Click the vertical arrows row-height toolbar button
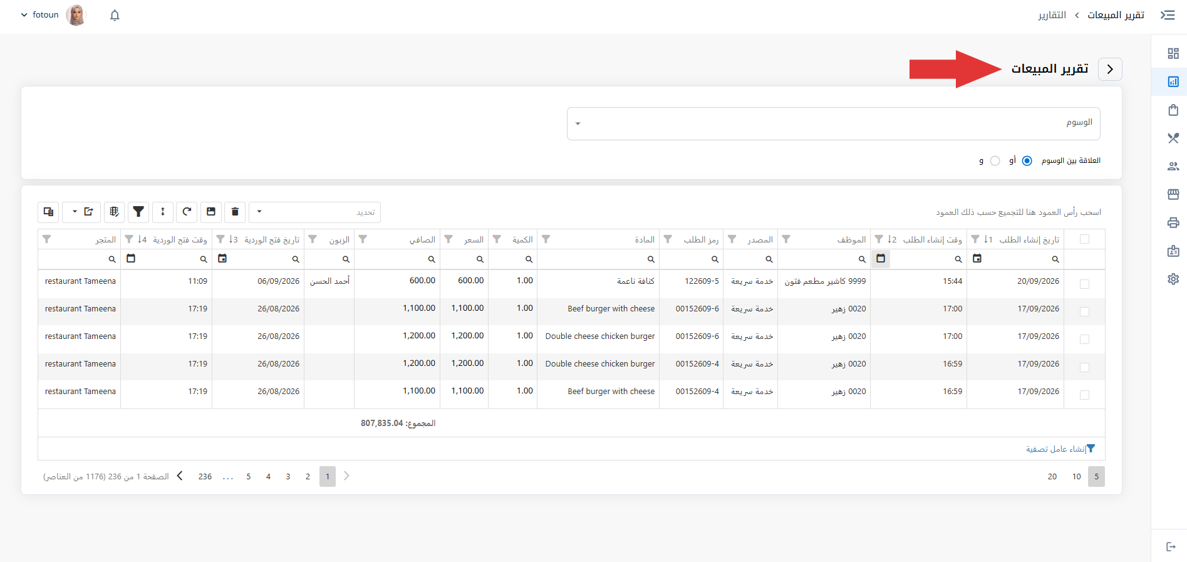1187x562 pixels. [x=163, y=212]
